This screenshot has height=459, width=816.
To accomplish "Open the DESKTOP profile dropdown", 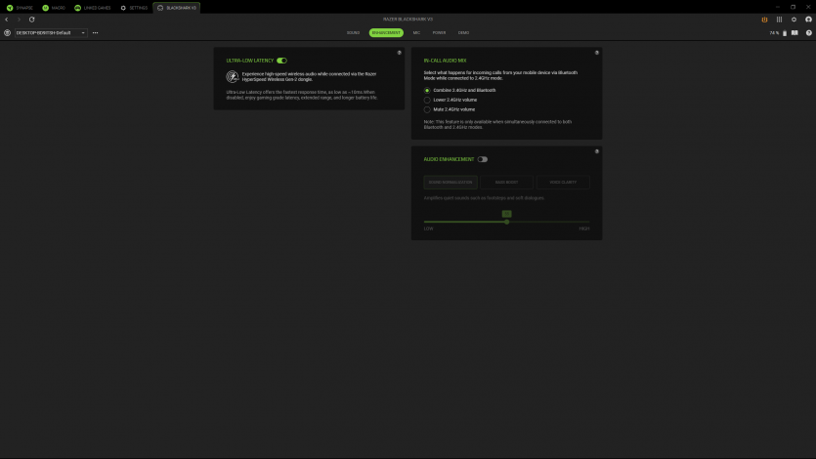I will [51, 32].
